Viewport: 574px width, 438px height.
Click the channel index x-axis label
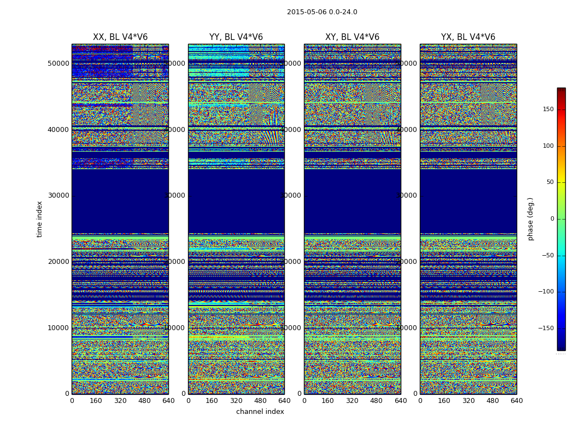tap(260, 412)
